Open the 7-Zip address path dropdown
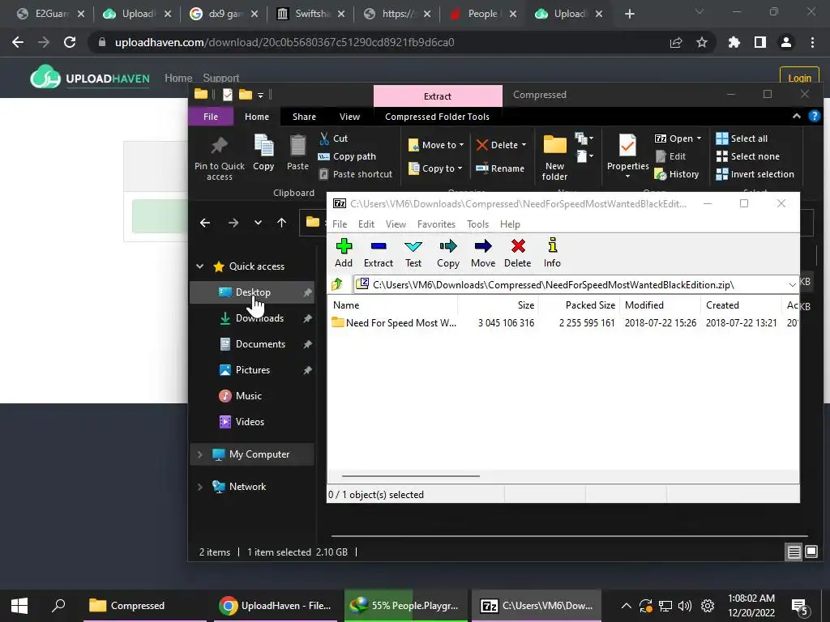Viewport: 830px width, 622px height. (x=792, y=284)
